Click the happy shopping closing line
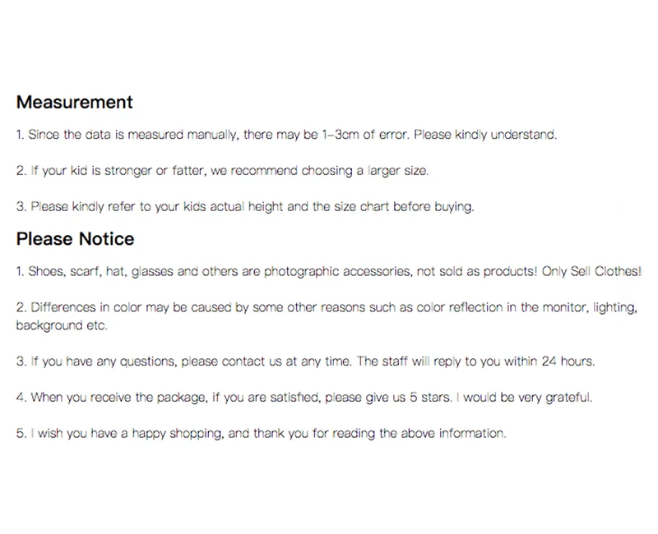Viewport: 658px width, 534px height. pyautogui.click(x=261, y=434)
